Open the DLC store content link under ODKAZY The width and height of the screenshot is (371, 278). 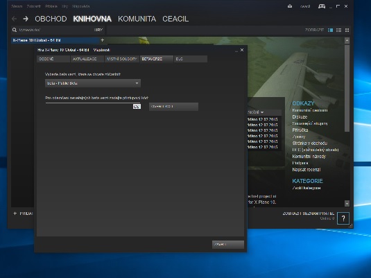316,150
